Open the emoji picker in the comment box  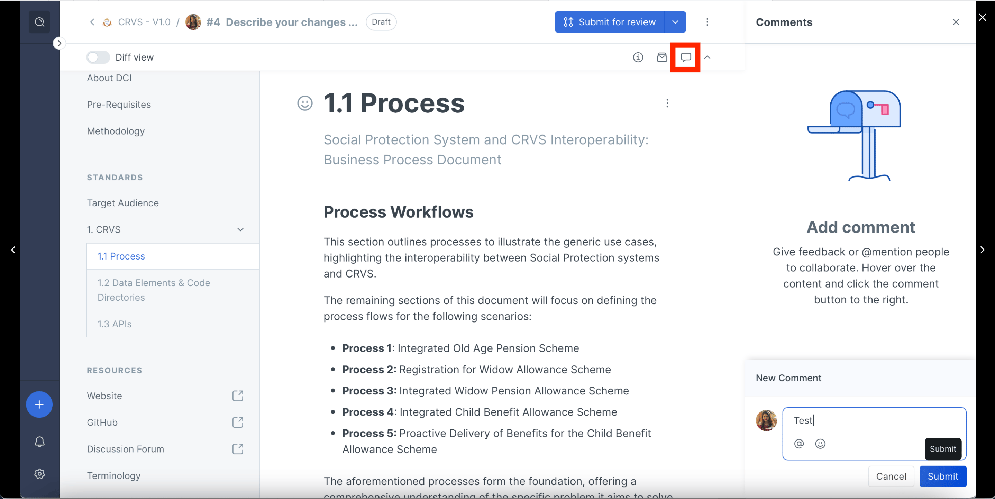[x=820, y=443]
